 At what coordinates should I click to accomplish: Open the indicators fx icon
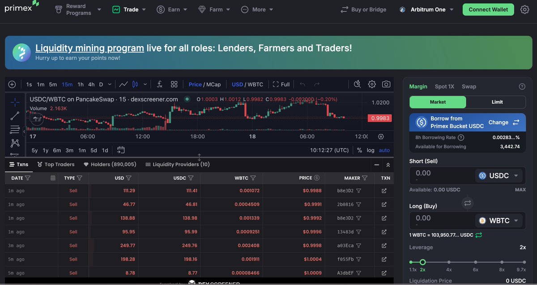[x=159, y=84]
